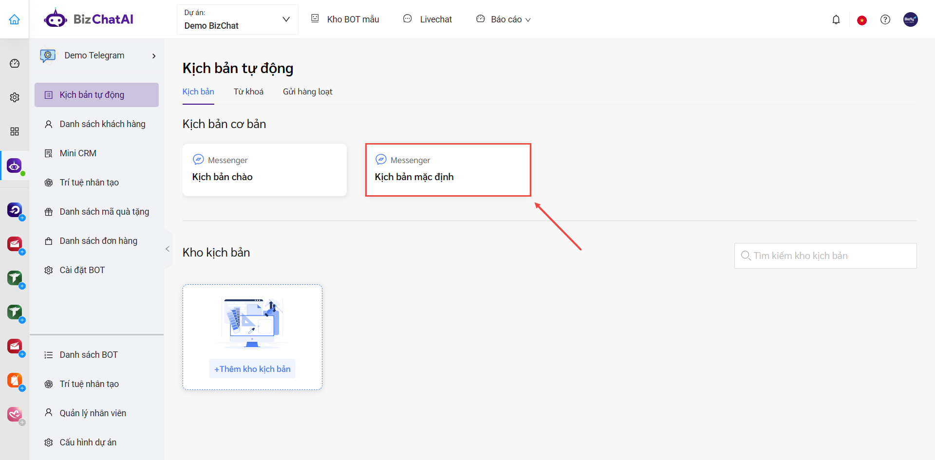Image resolution: width=935 pixels, height=460 pixels.
Task: Go to the home page icon
Action: click(15, 19)
